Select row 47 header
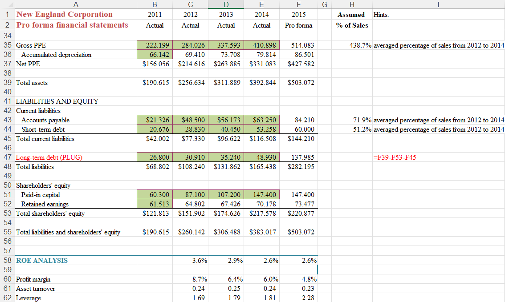 click(x=7, y=157)
